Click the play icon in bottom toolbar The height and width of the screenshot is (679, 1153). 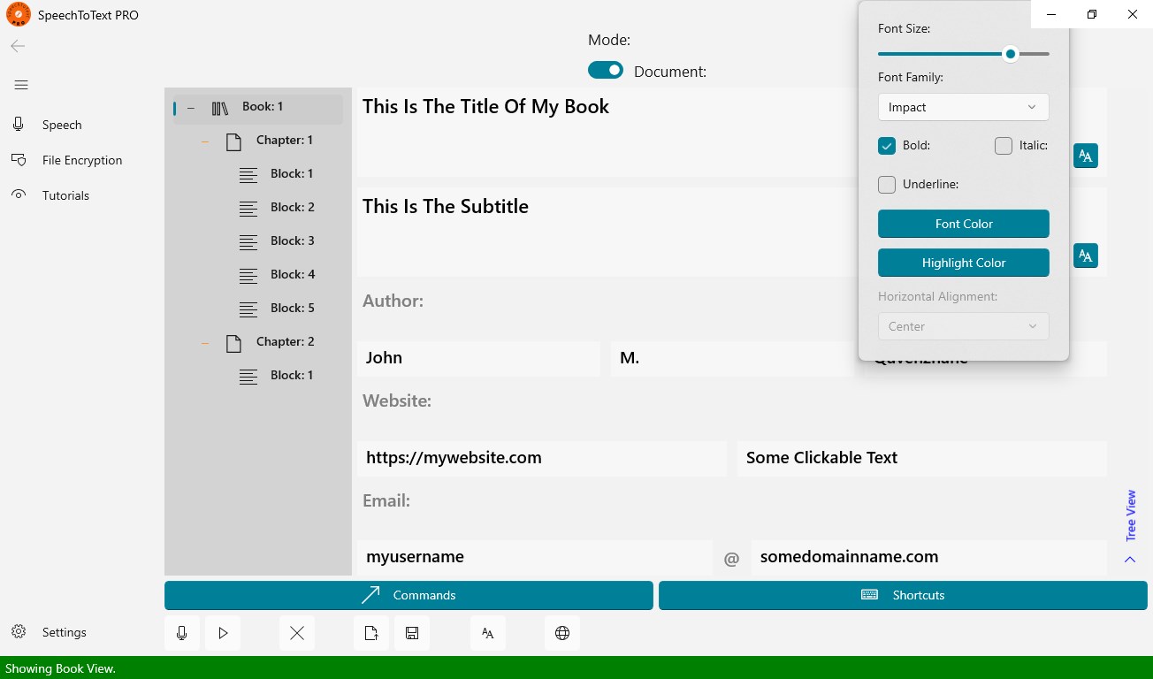(223, 633)
